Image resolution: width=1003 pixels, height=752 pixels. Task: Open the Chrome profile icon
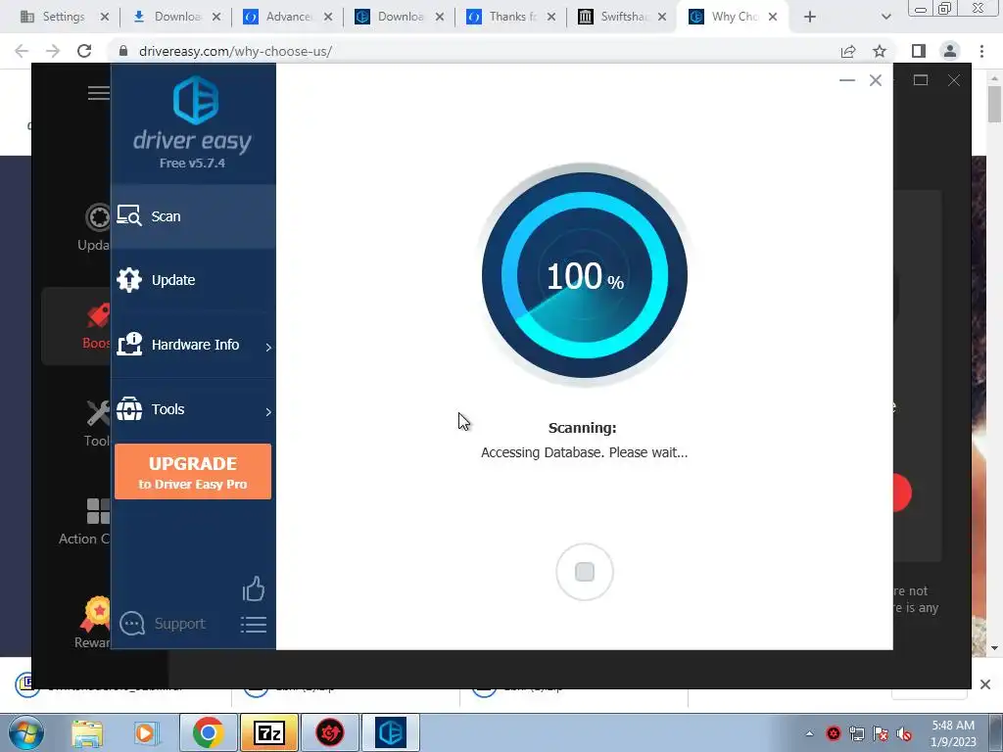(x=950, y=51)
